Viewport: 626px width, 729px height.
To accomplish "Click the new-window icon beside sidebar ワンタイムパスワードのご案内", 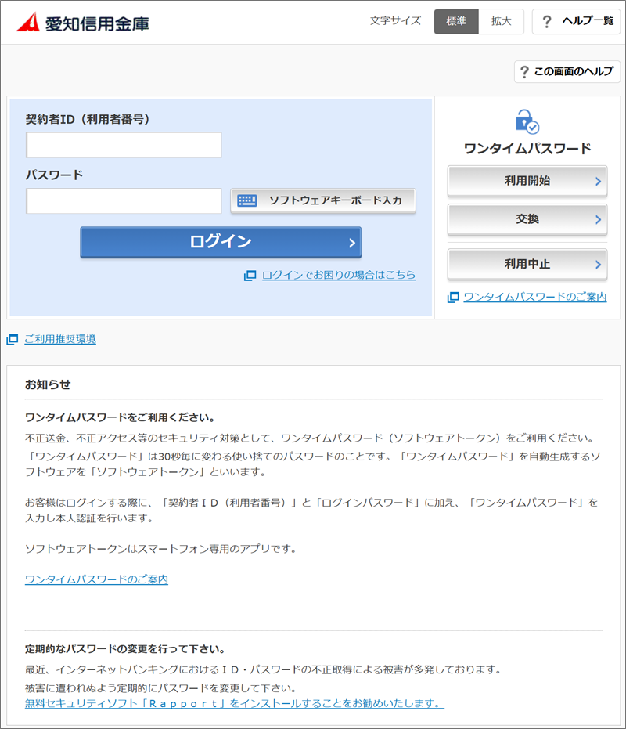I will click(x=453, y=297).
